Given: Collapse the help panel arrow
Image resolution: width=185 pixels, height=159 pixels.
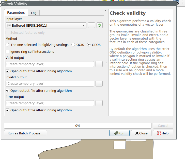Looking at the screenshot, I should pos(105,11).
